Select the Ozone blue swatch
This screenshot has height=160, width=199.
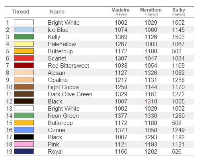(24, 130)
